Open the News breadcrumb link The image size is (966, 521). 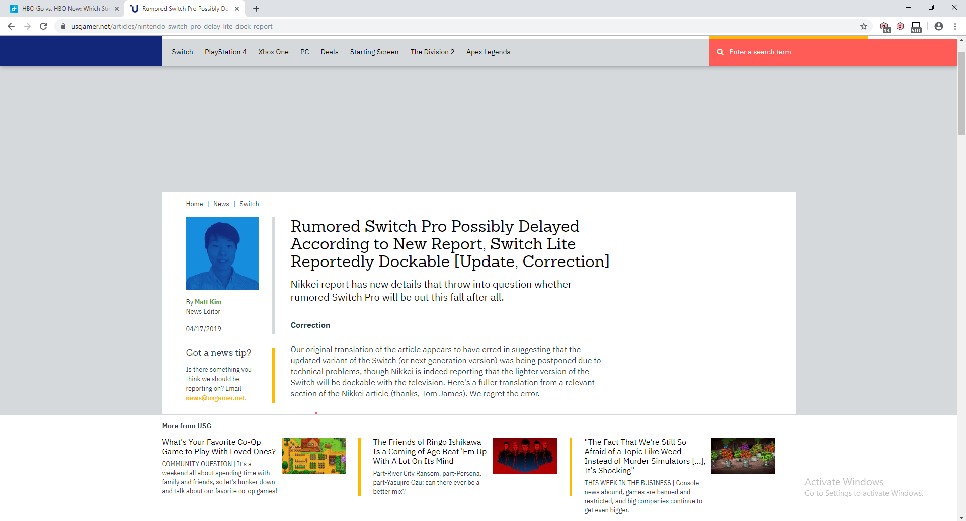221,204
